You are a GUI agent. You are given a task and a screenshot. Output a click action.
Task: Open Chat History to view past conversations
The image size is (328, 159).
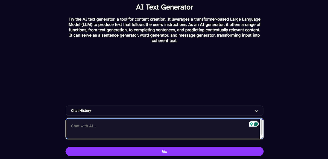click(164, 111)
